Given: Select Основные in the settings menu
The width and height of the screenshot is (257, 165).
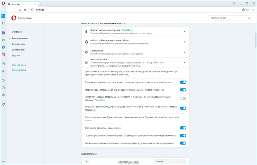Looking at the screenshot, I should (17, 32).
